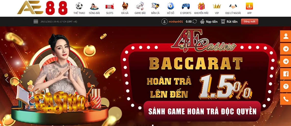Show the previous banner with left arrow
This screenshot has width=291, height=126.
click(7, 80)
